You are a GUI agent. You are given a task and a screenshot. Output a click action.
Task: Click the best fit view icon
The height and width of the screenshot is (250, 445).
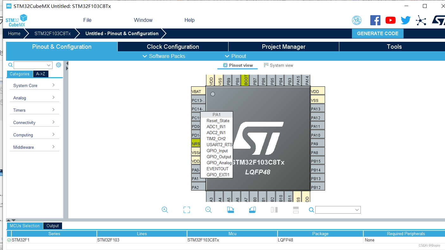[186, 210]
